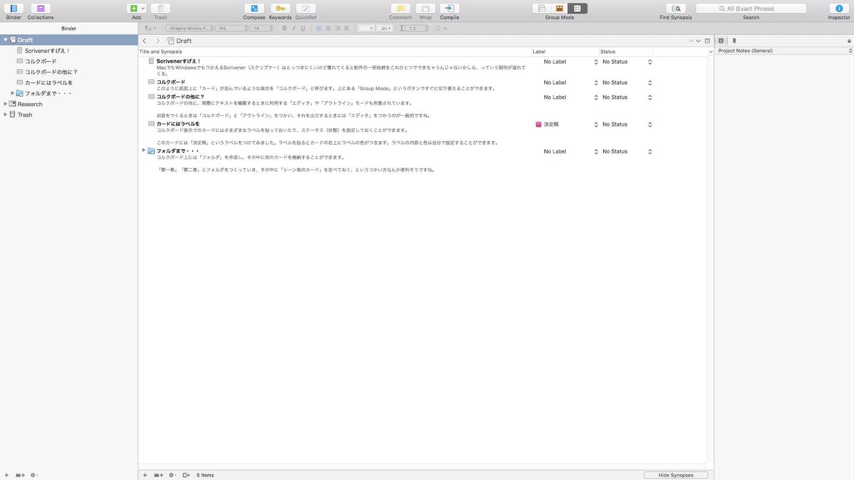This screenshot has width=854, height=480.
Task: Switch Group Mode to corkboard view
Action: [559, 9]
